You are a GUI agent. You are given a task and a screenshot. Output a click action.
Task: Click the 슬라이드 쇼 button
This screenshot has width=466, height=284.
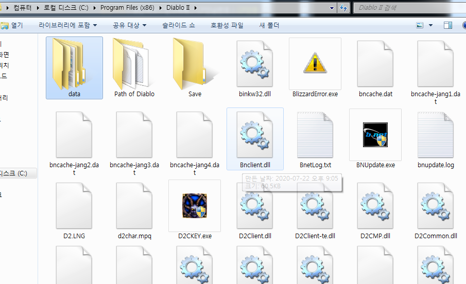pos(179,25)
